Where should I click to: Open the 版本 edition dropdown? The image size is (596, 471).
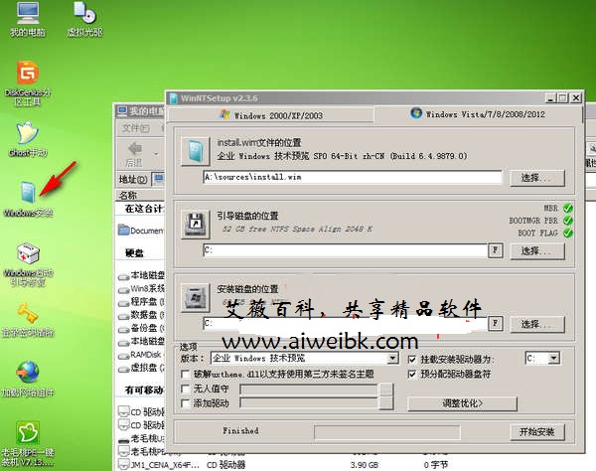coord(392,358)
